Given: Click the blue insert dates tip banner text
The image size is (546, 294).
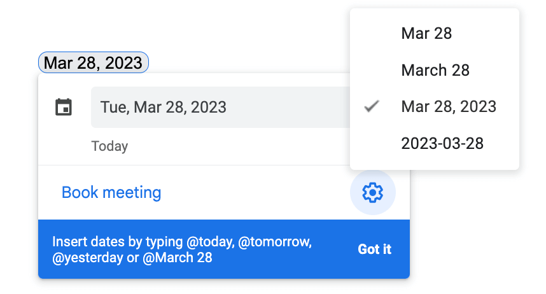Looking at the screenshot, I should [182, 249].
